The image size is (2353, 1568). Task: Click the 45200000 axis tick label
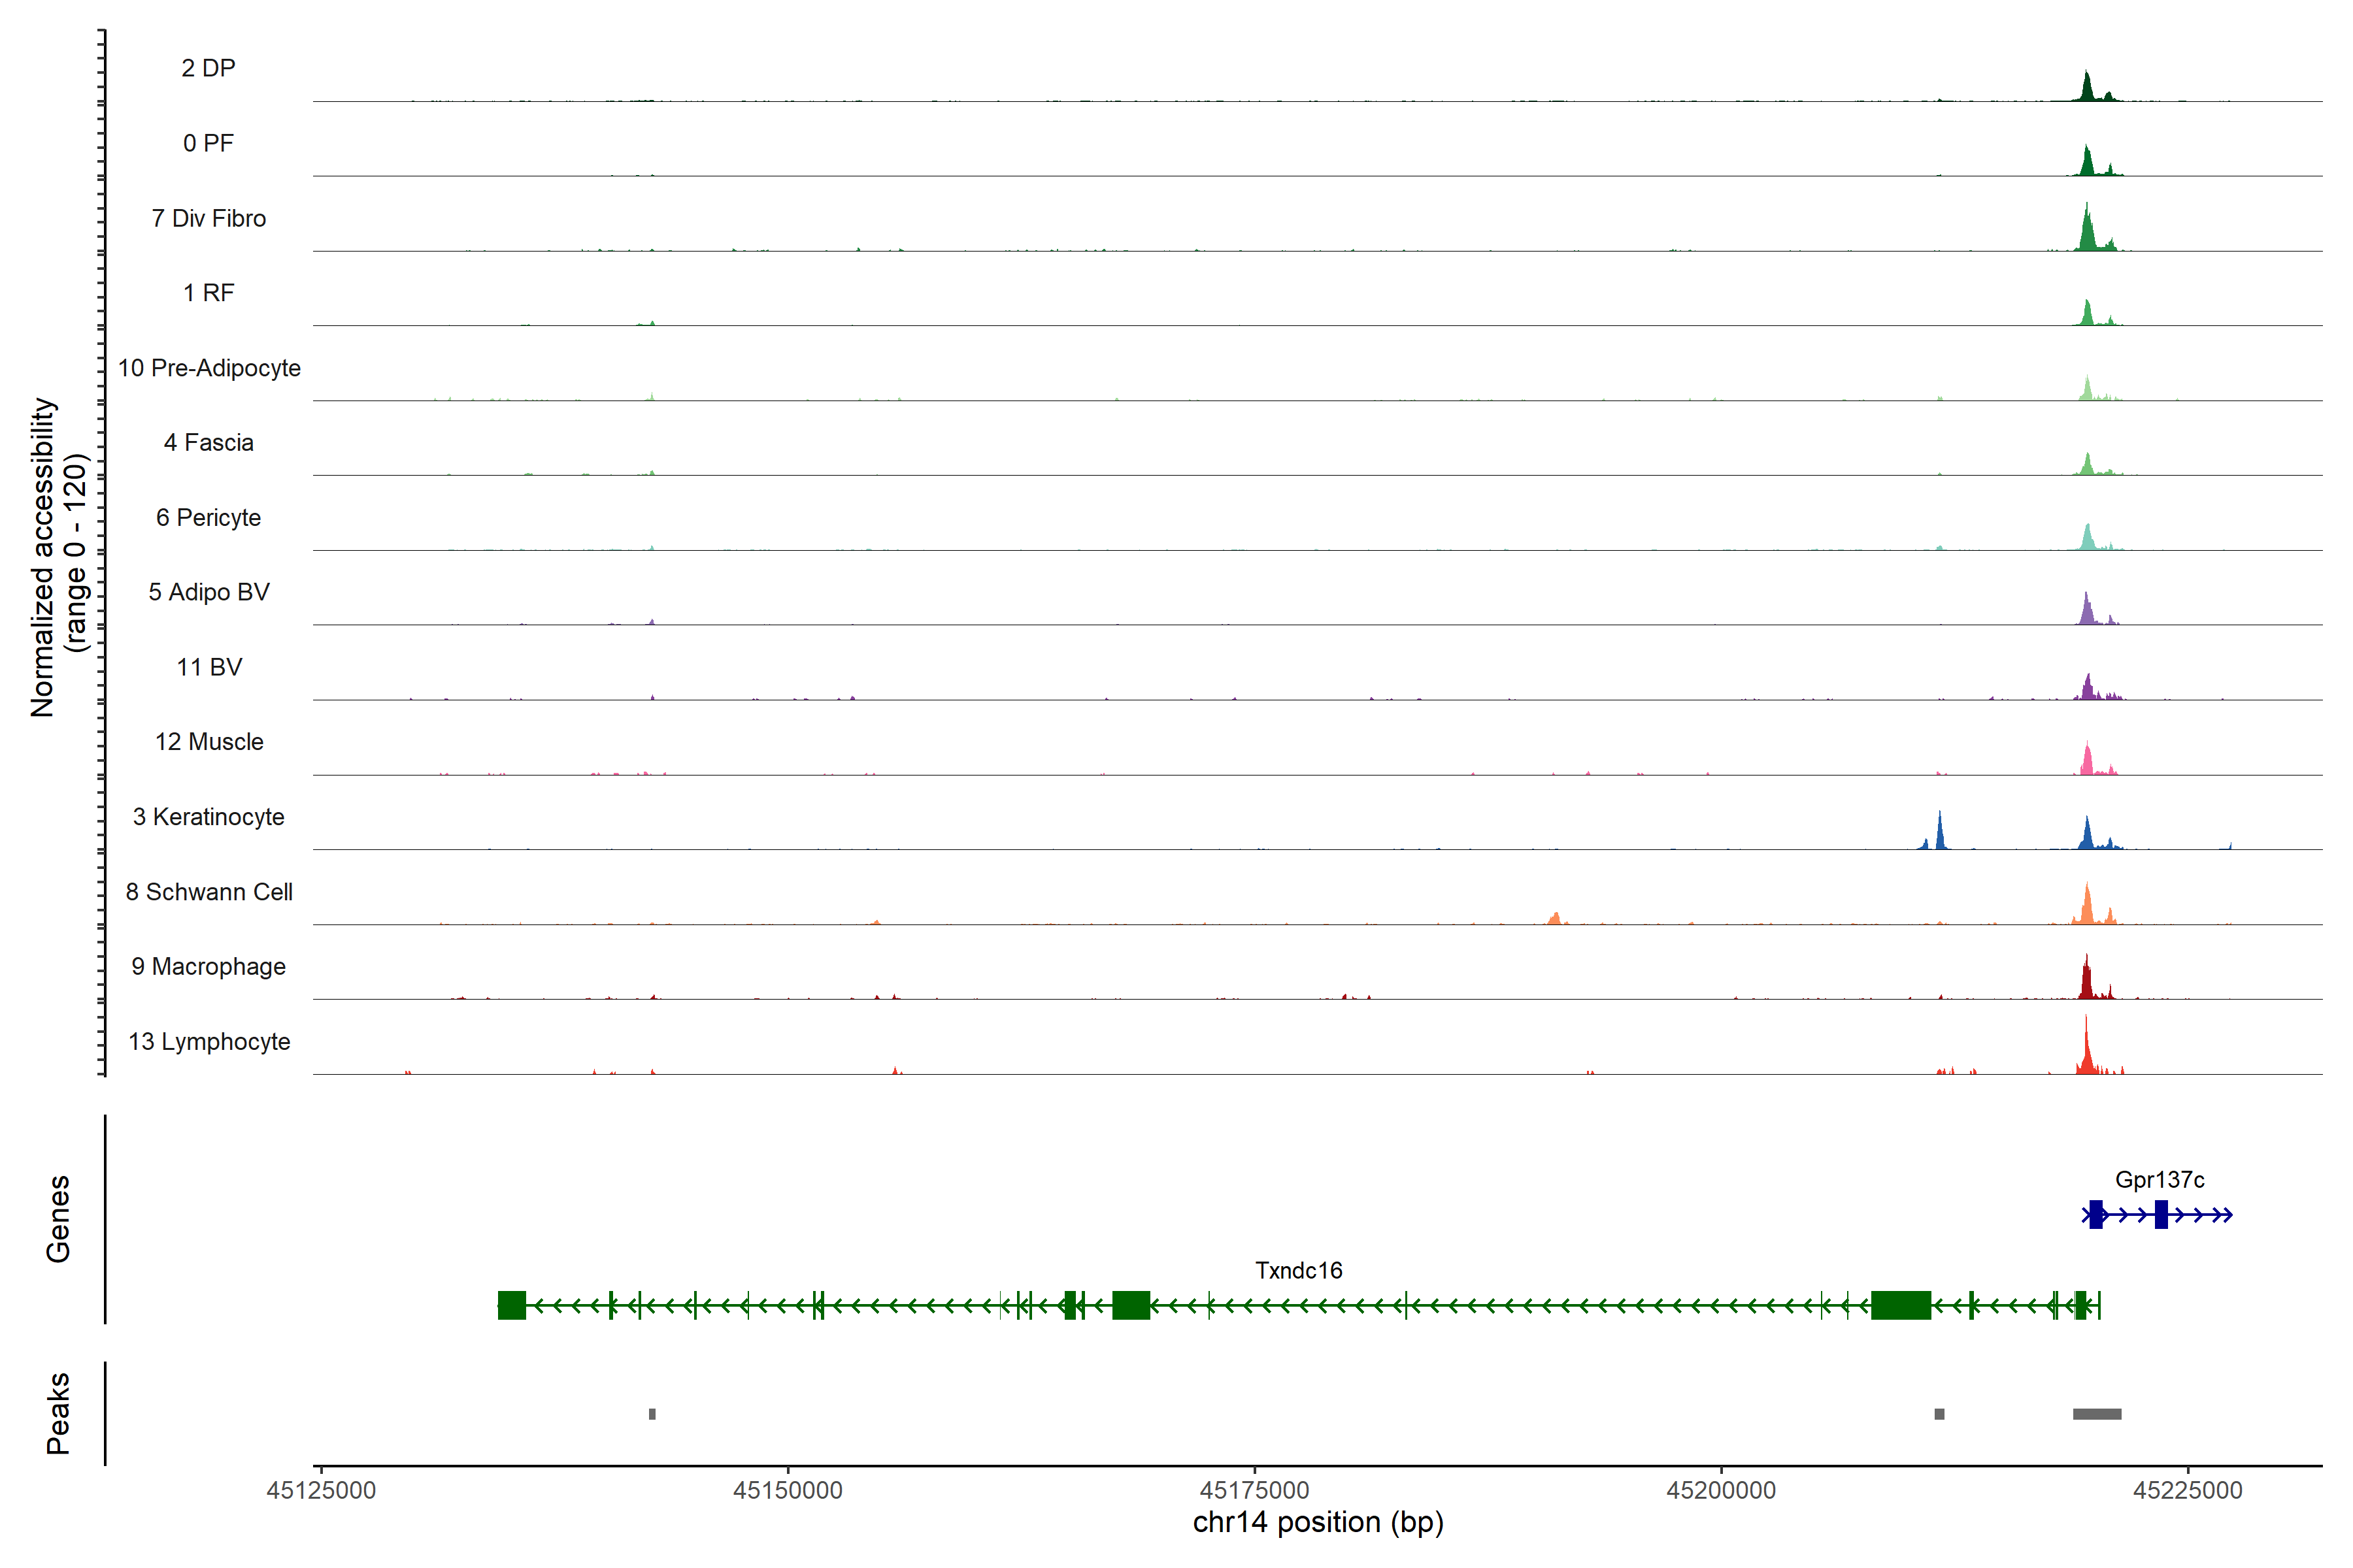(x=1721, y=1490)
